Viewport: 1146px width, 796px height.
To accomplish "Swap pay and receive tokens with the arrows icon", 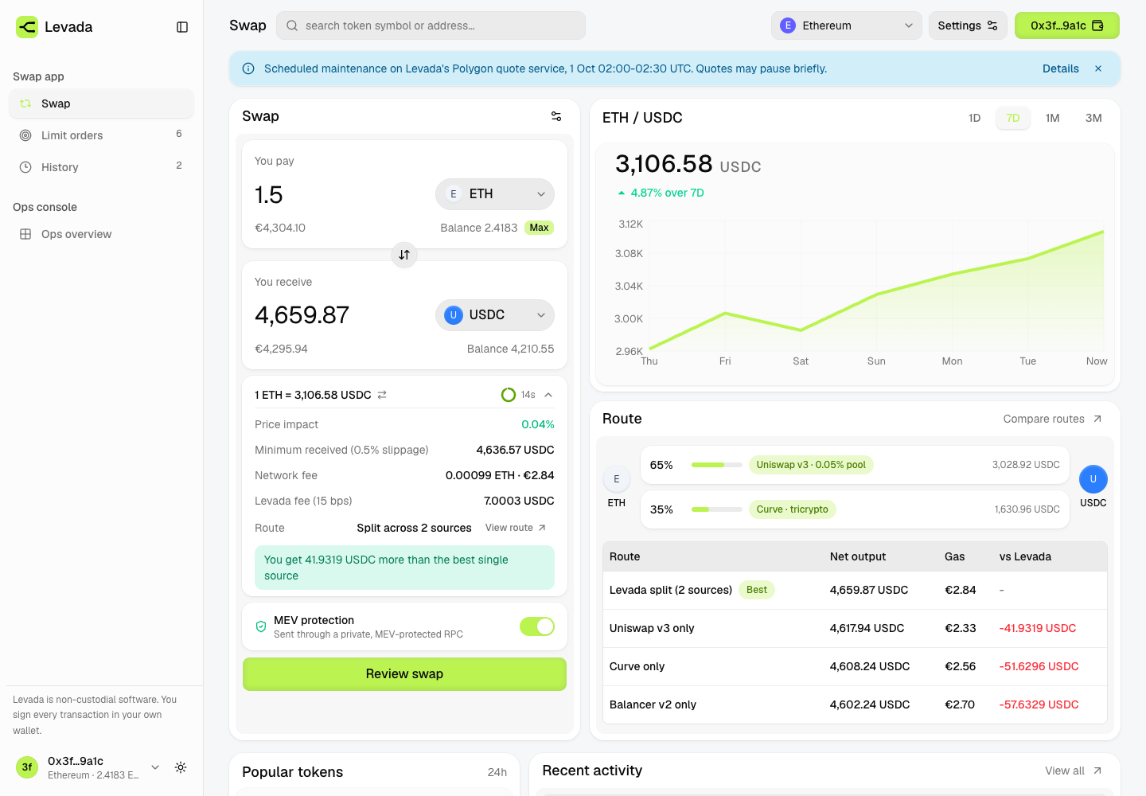I will pos(404,255).
